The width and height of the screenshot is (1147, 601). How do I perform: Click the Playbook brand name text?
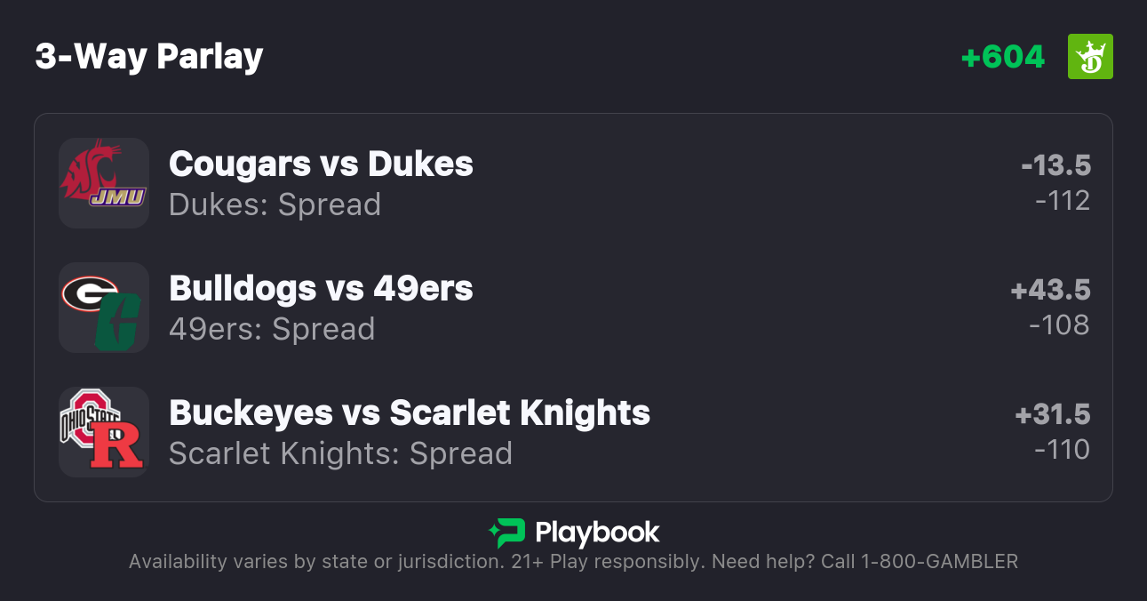597,533
